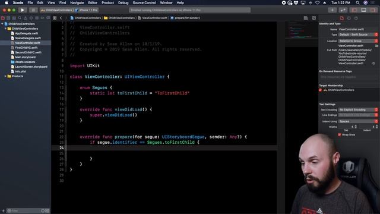Open the Text Encoding dropdown
This screenshot has width=380, height=214.
coord(358,110)
